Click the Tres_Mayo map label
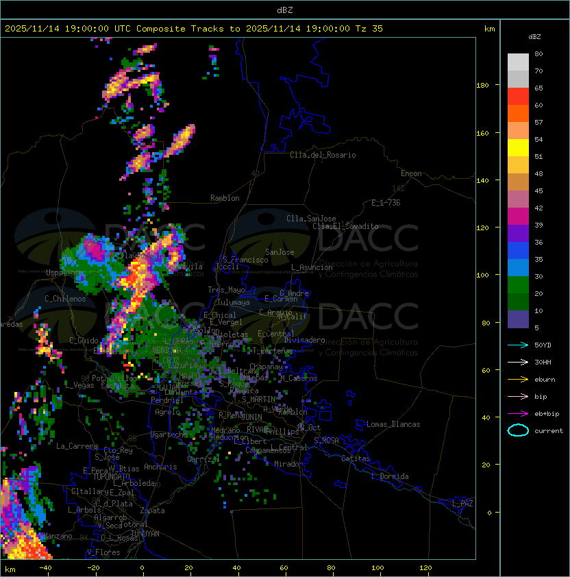 tap(226, 290)
